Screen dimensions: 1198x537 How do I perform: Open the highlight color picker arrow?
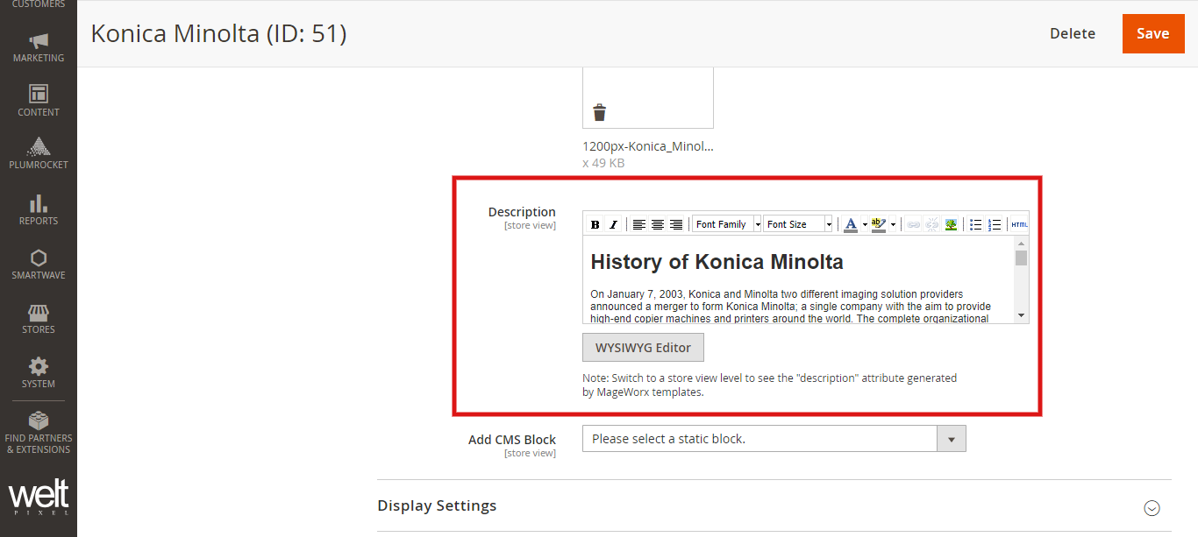pyautogui.click(x=893, y=225)
